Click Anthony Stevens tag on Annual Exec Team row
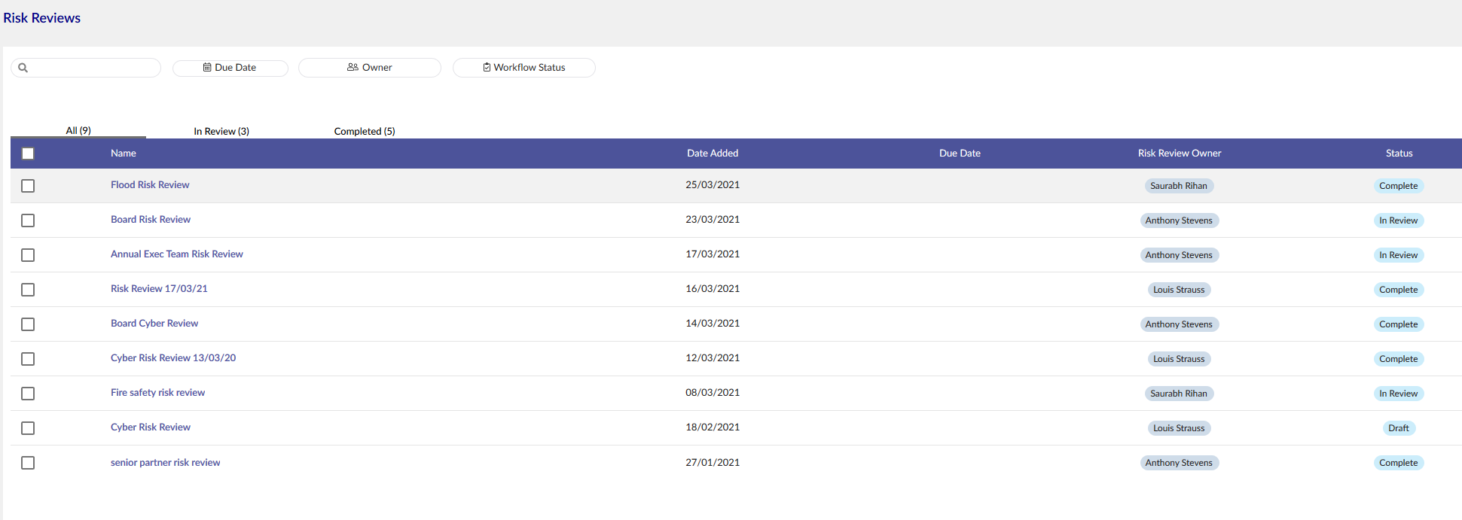 [x=1179, y=255]
